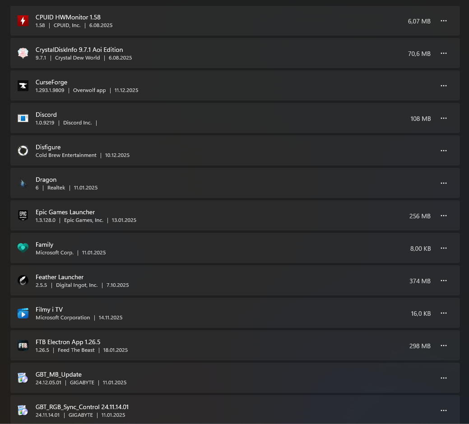Expand options menu for Discord
The image size is (469, 424).
coord(443,118)
